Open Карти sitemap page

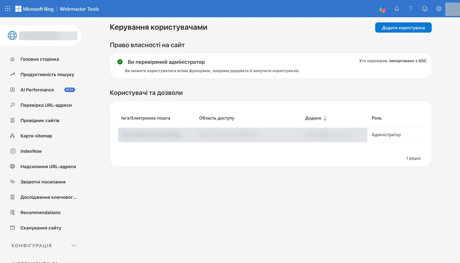point(36,136)
